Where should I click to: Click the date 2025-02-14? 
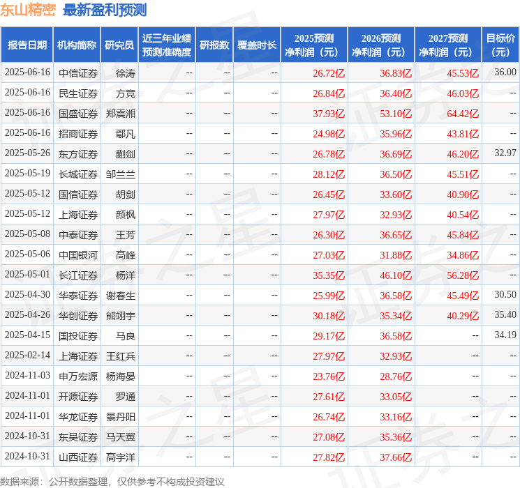click(27, 355)
